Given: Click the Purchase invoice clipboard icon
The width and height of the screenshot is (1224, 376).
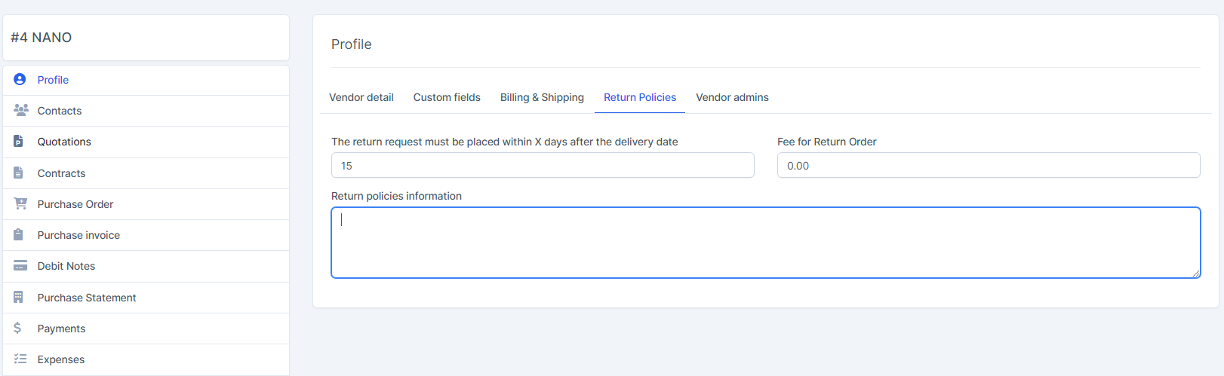Looking at the screenshot, I should click(18, 234).
